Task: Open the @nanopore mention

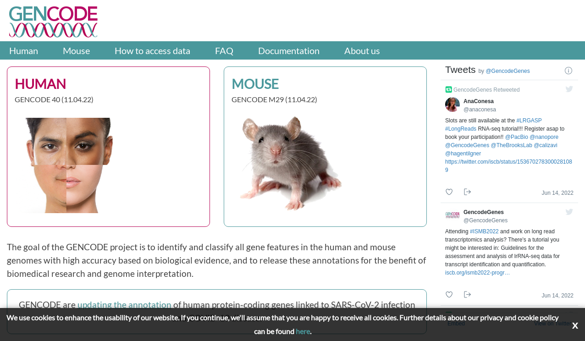Action: coord(544,137)
